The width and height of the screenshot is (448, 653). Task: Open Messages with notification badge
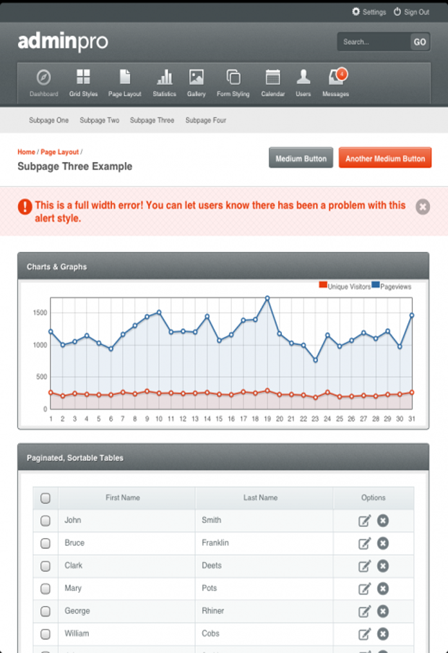336,78
